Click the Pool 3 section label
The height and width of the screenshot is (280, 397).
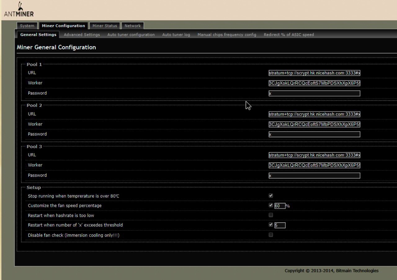[34, 146]
